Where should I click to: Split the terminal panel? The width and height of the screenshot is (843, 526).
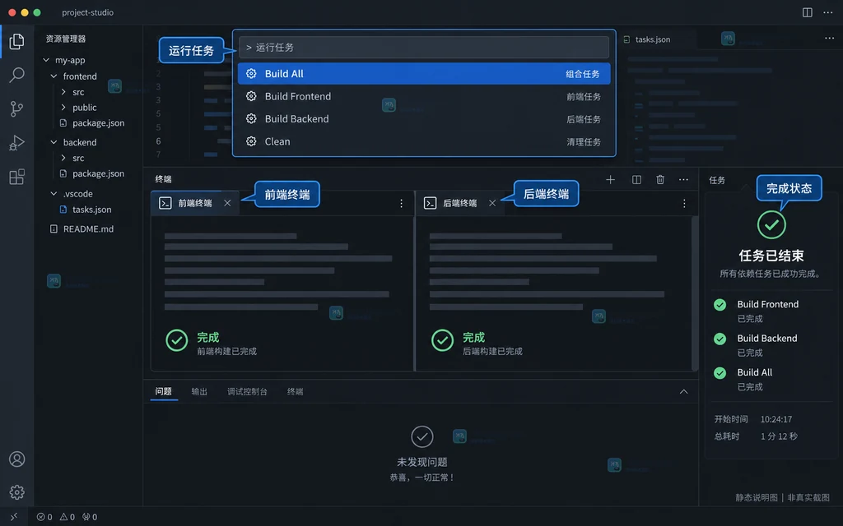click(x=636, y=180)
